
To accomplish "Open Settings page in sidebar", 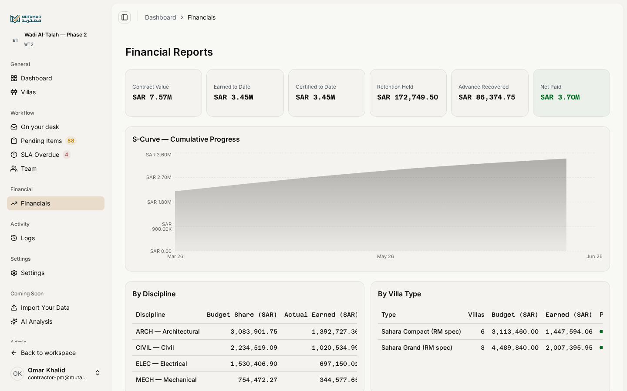I will (x=56, y=273).
